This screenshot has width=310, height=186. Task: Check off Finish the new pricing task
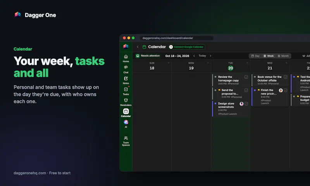(285, 90)
